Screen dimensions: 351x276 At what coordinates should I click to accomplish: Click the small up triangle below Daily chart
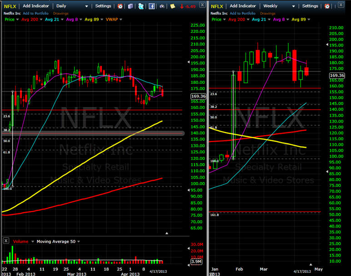click(167, 233)
